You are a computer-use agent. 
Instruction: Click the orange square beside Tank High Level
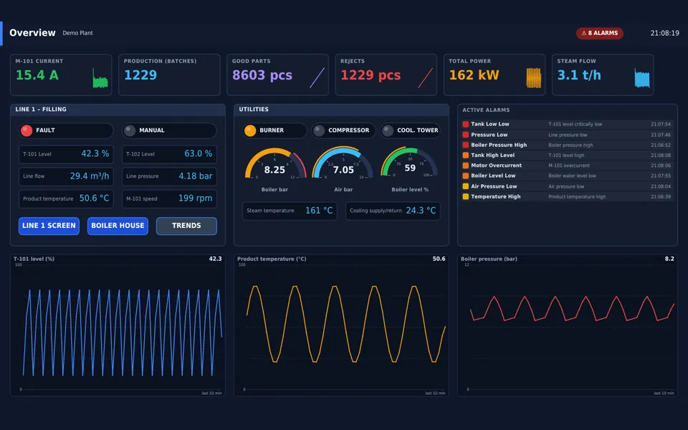(x=466, y=155)
